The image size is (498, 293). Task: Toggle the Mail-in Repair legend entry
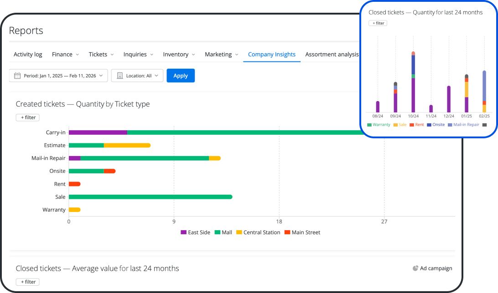464,124
